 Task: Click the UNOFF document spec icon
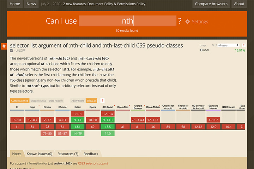tap(12, 51)
